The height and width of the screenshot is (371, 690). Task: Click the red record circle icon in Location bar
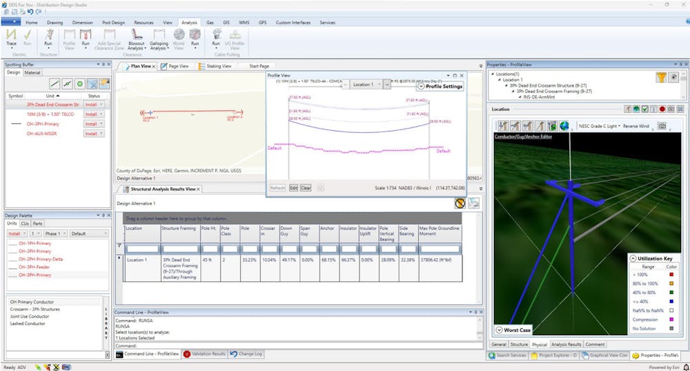(662, 109)
